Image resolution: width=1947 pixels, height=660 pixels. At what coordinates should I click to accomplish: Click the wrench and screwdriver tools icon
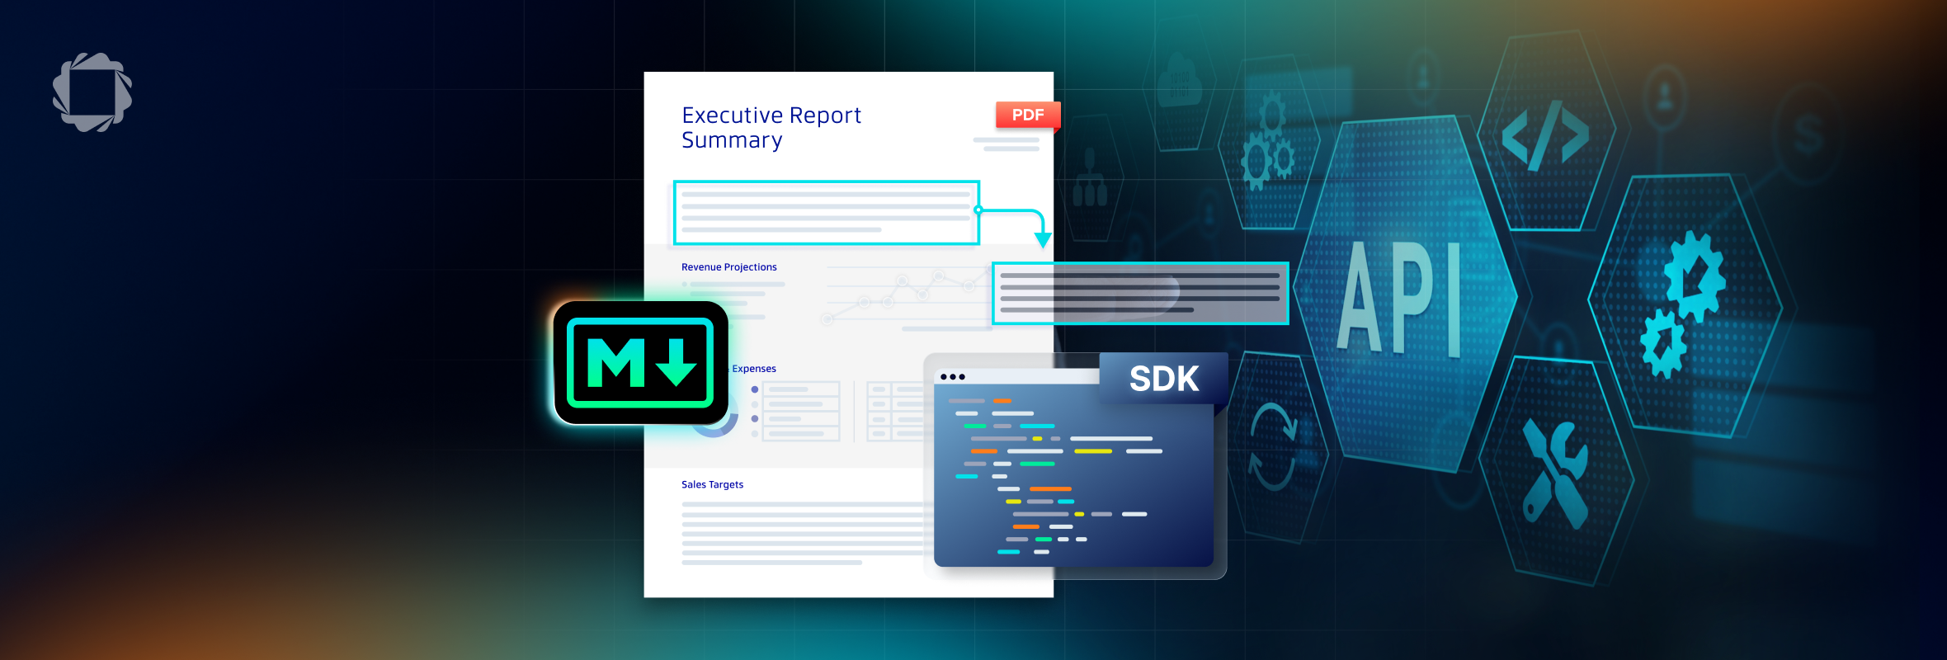coord(1555,473)
